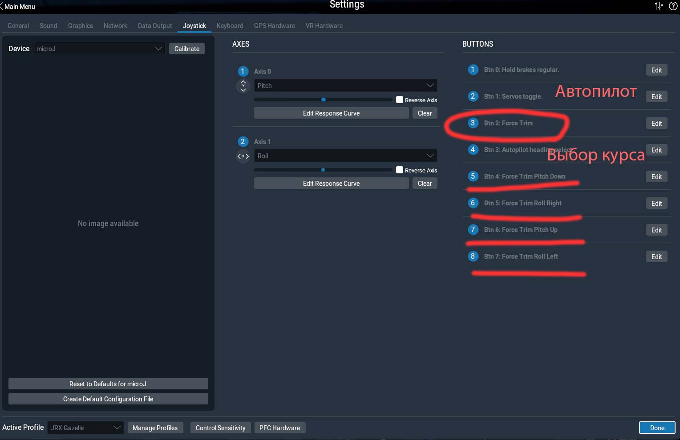The height and width of the screenshot is (440, 680).
Task: Edit Btn 4 Force Trim Pitch Down
Action: (657, 176)
